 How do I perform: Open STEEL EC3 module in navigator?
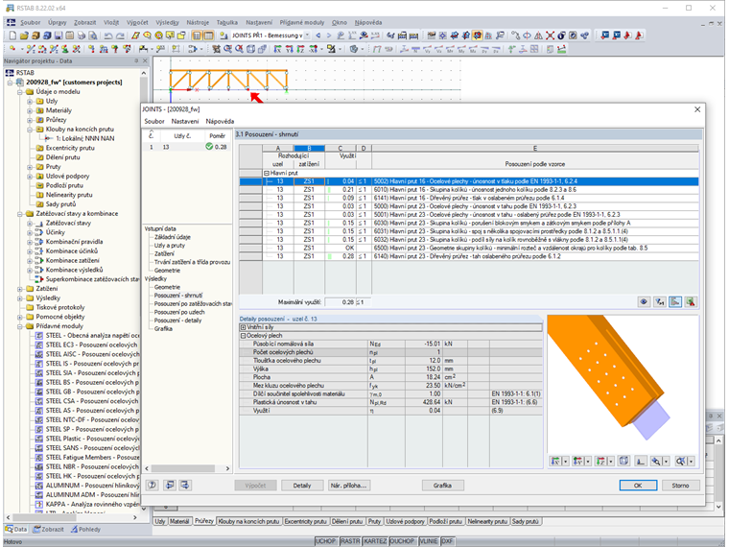pos(91,345)
